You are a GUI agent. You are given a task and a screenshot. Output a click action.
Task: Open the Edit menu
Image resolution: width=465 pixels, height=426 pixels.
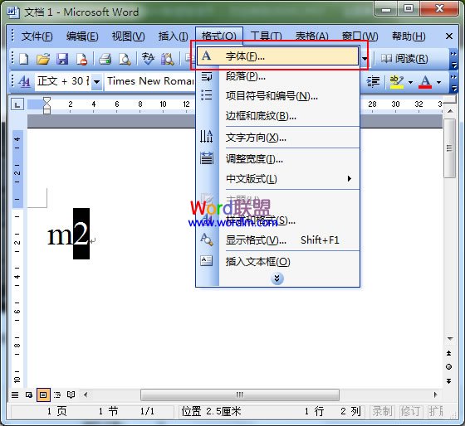click(x=82, y=36)
